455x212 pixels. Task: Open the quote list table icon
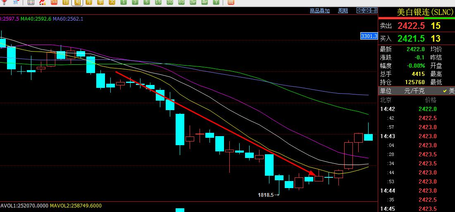click(x=31, y=2)
